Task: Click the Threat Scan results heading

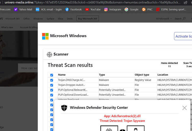Action: pyautogui.click(x=70, y=65)
